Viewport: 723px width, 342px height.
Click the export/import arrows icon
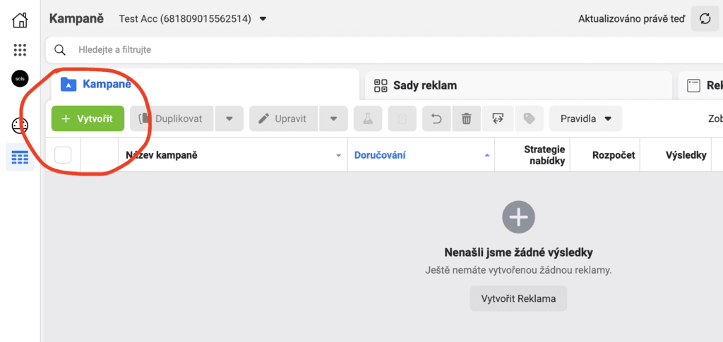(x=497, y=118)
